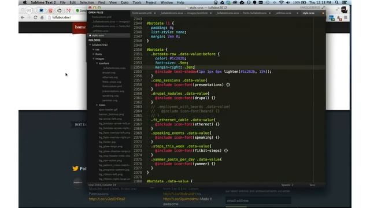Click the volume icon in the menu bar
Viewport: 370px width, 208px height.
288,2
